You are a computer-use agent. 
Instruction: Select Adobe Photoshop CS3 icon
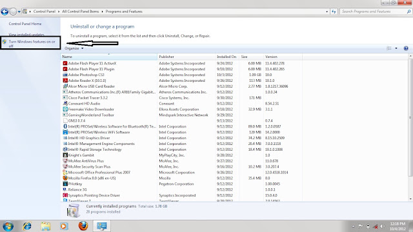point(65,75)
